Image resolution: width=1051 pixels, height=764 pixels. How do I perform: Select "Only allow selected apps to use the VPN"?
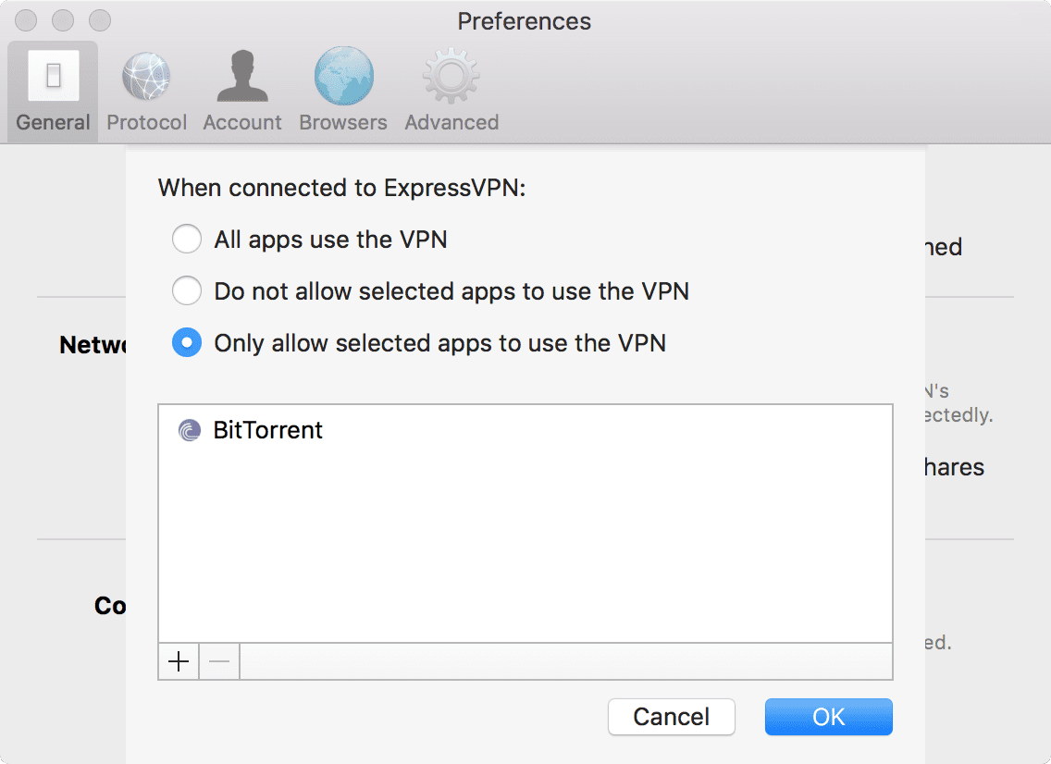point(187,342)
